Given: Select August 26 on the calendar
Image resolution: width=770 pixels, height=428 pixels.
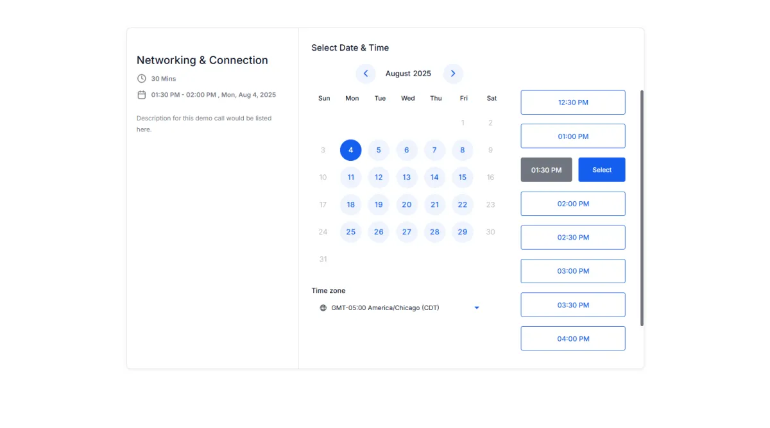Looking at the screenshot, I should coord(379,232).
